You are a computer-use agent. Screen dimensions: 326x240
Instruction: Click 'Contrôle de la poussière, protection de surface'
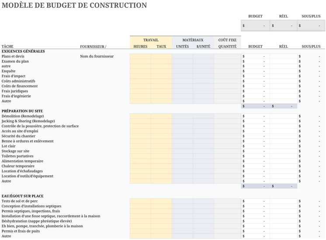40,126
